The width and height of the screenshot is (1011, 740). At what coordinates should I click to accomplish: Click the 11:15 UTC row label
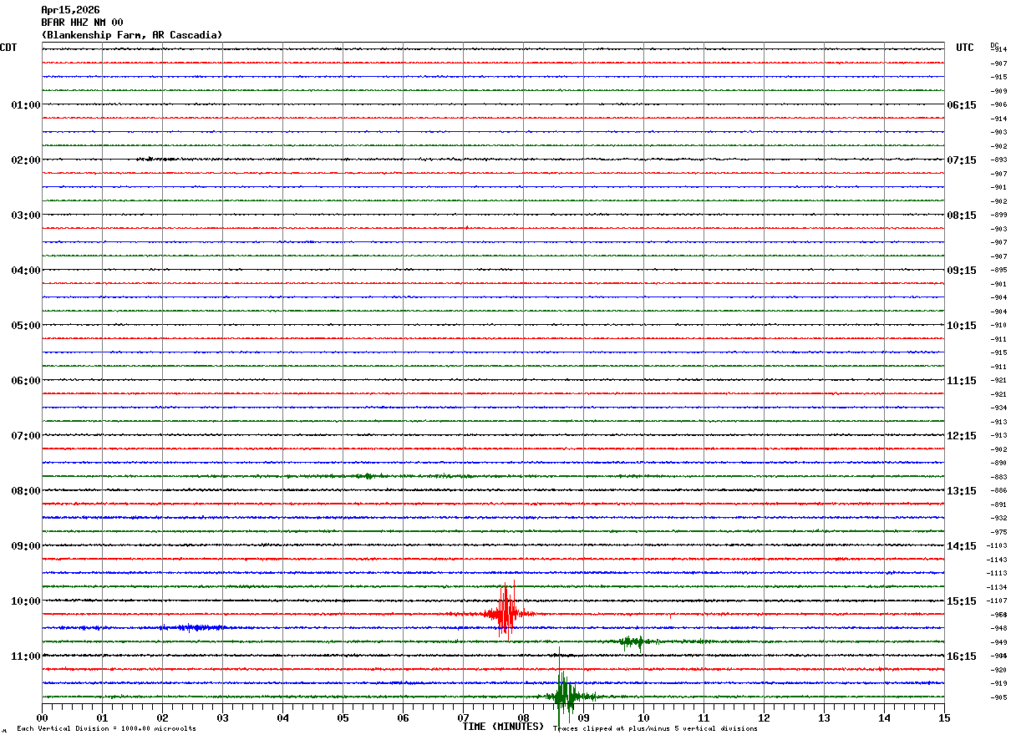pyautogui.click(x=962, y=381)
